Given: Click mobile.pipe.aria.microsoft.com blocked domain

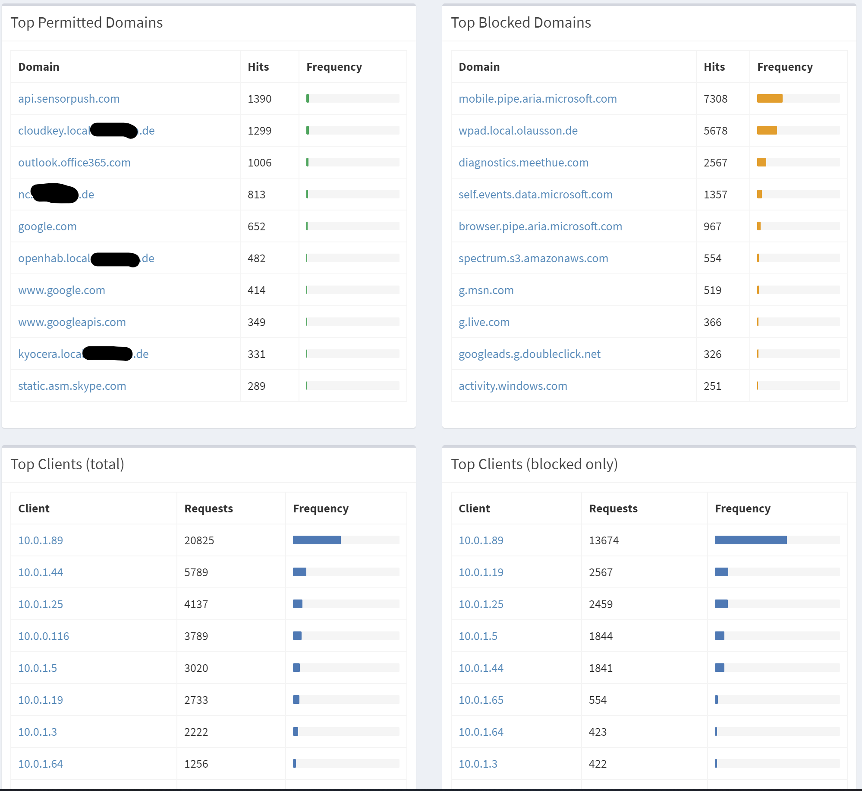Looking at the screenshot, I should (x=538, y=99).
